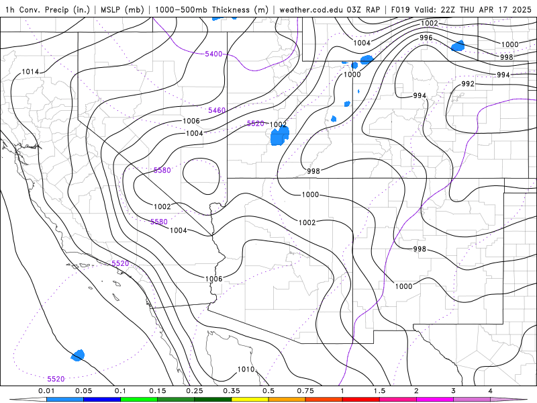The width and height of the screenshot is (537, 403).
Task: Click the 'weather.cod.edu' text in the header
Action: [x=311, y=9]
